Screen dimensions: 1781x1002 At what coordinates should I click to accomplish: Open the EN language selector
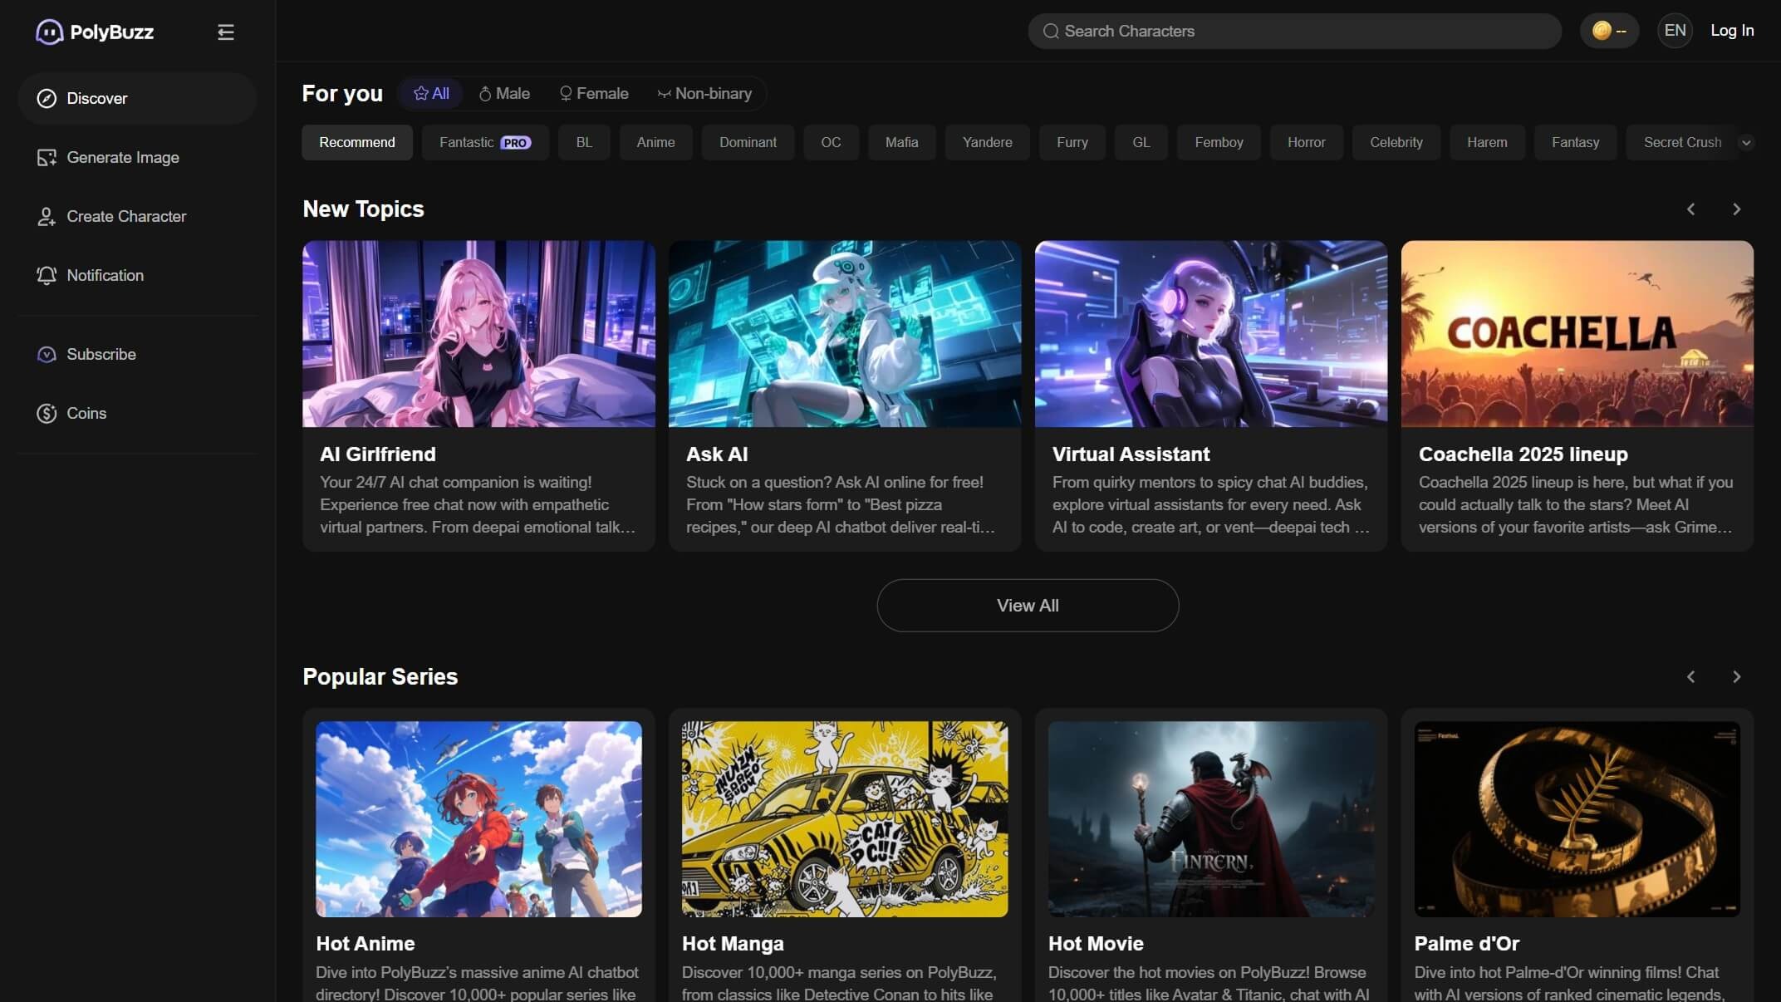[x=1675, y=31]
